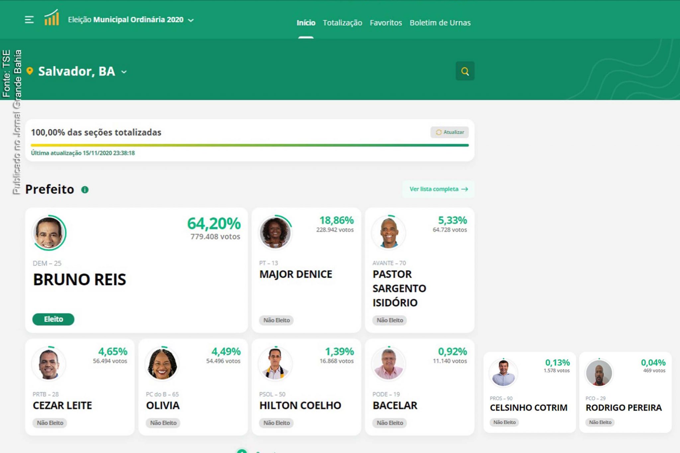Click the 100,00% das seções totalizadas text
Image resolution: width=680 pixels, height=453 pixels.
(96, 132)
